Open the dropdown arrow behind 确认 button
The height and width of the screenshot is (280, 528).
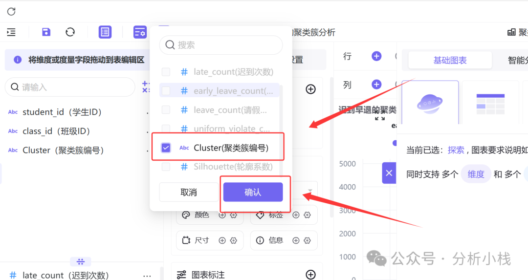(310, 191)
